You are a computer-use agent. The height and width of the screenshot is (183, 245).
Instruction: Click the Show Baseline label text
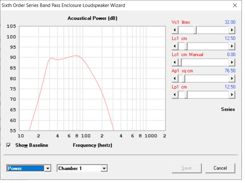coord(32,145)
